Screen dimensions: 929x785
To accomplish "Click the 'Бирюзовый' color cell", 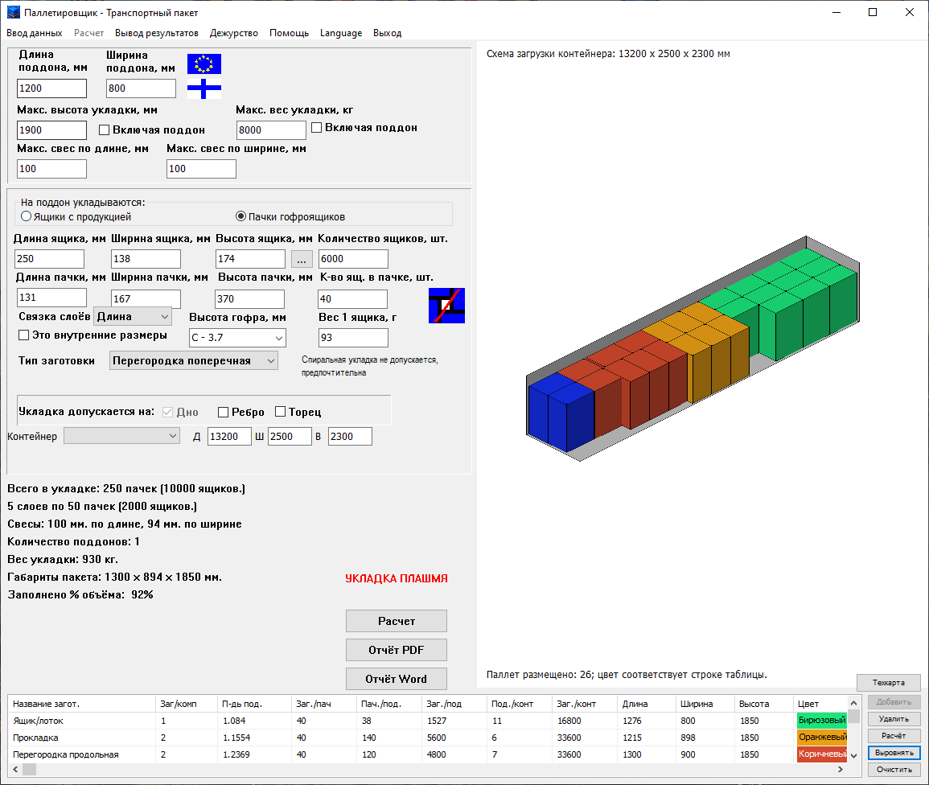I will point(822,721).
